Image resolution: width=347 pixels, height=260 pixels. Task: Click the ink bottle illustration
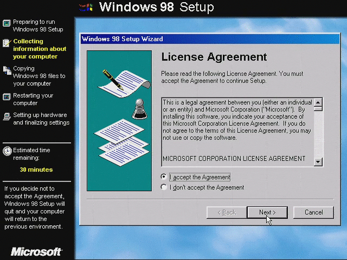click(x=139, y=109)
